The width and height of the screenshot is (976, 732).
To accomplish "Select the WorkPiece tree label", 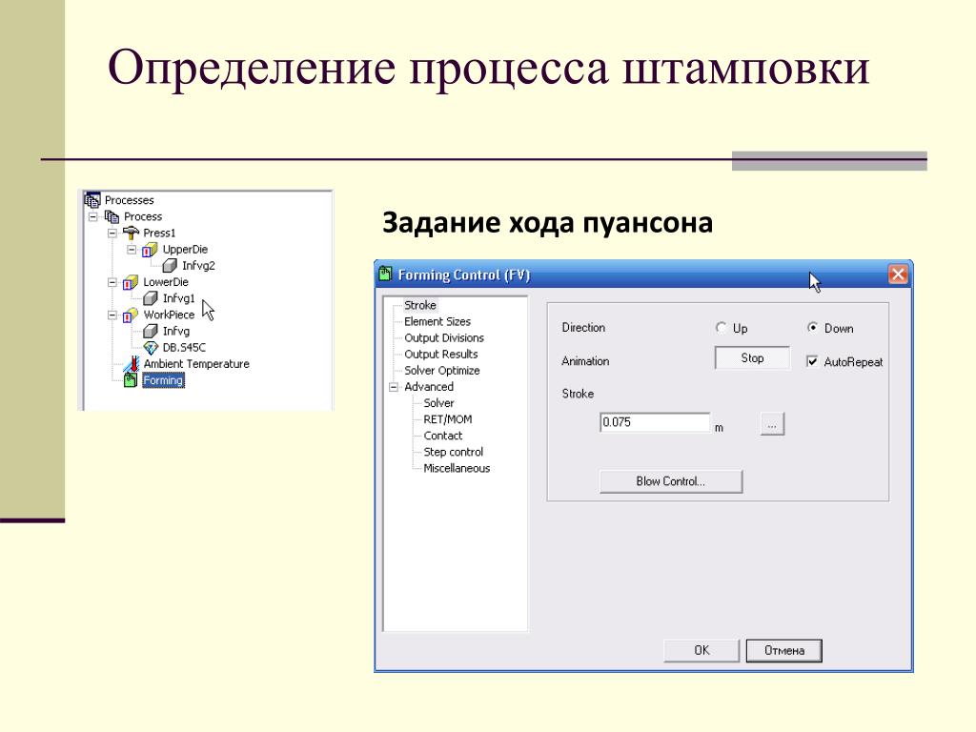I will (x=169, y=315).
